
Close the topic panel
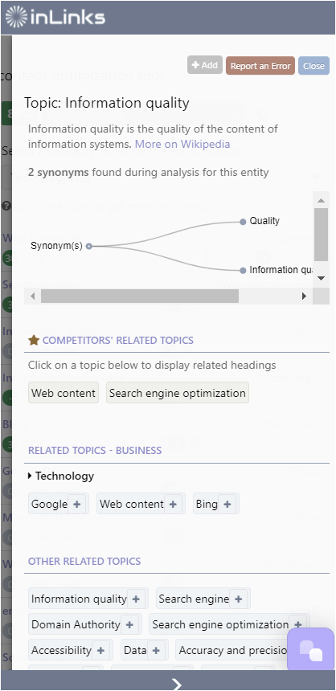pyautogui.click(x=313, y=66)
